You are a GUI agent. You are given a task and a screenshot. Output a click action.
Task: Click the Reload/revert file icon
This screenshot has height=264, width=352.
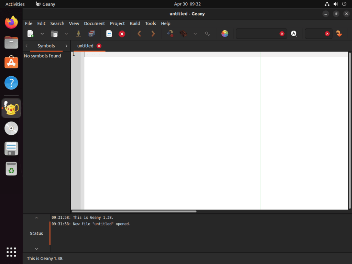pos(109,34)
